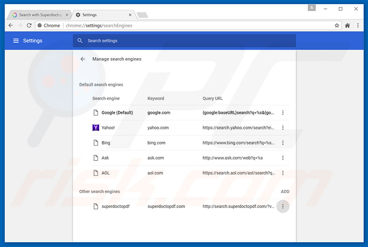Select the Settings tab
The height and width of the screenshot is (247, 368).
click(103, 15)
